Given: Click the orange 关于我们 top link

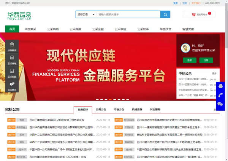Looking at the screenshot, I should 196,3.
